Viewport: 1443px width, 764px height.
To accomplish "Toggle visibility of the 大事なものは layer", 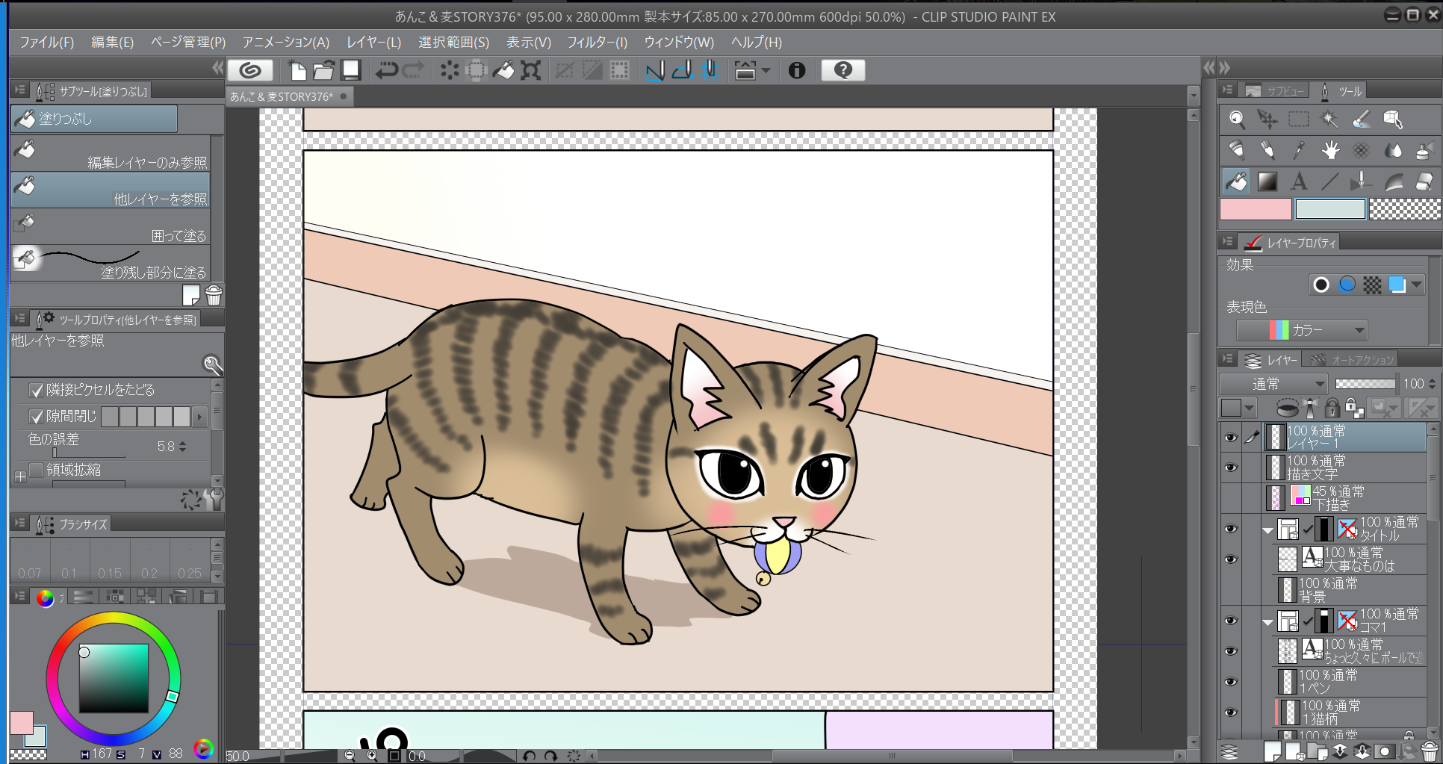I will click(1230, 559).
